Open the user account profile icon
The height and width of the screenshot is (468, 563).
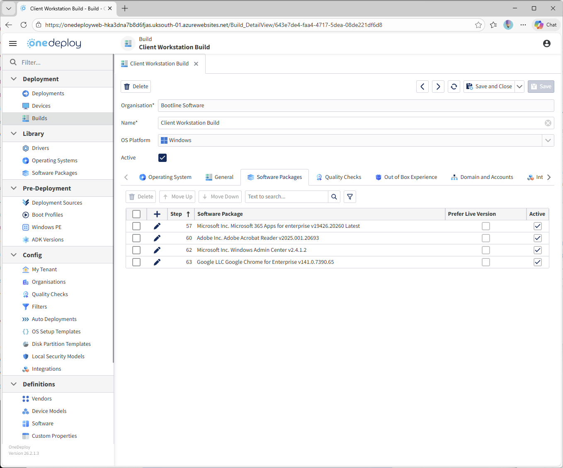pos(546,43)
